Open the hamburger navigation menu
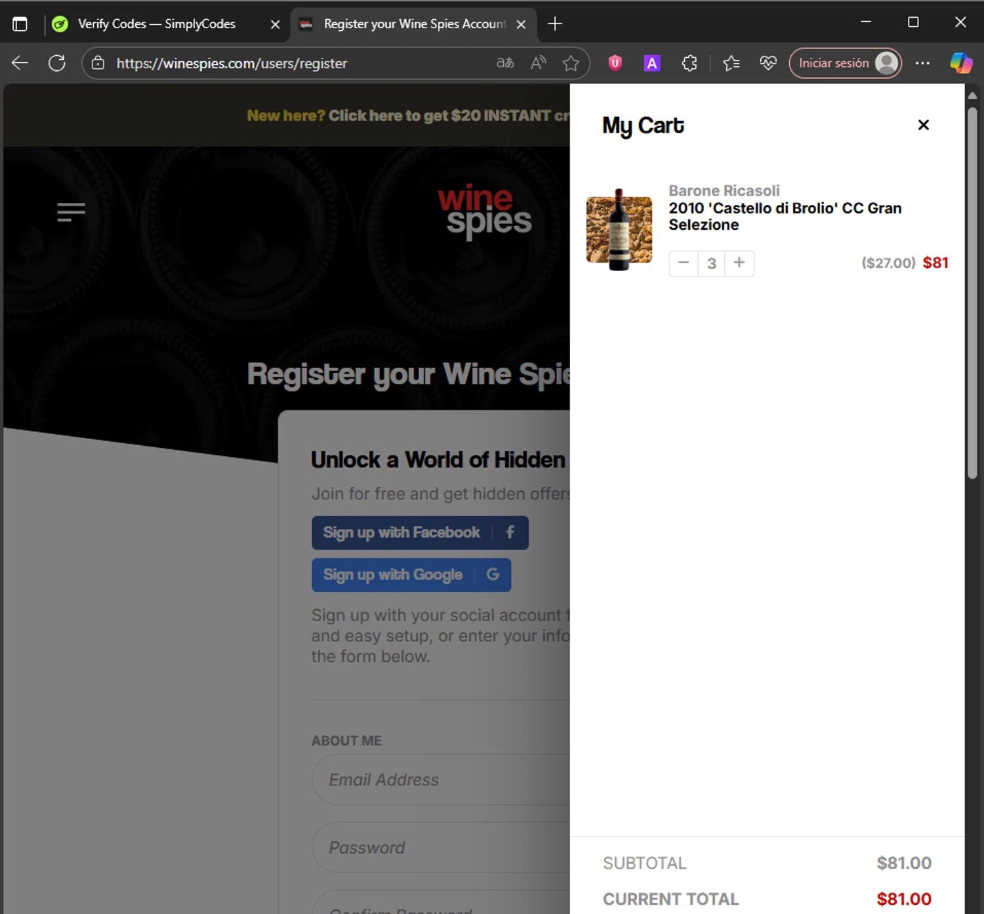984x914 pixels. 71,211
